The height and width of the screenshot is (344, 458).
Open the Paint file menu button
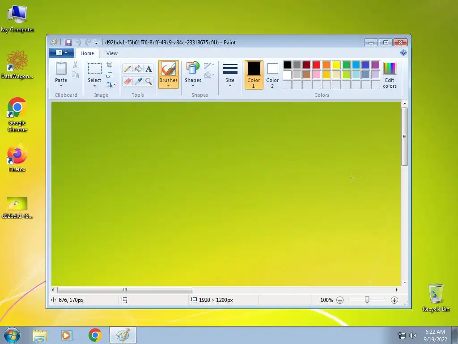point(62,53)
